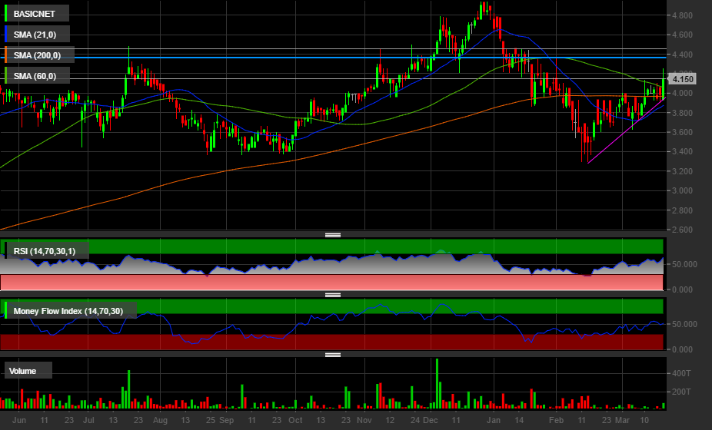
Task: Click the tallest green volume bar in December
Action: click(437, 383)
